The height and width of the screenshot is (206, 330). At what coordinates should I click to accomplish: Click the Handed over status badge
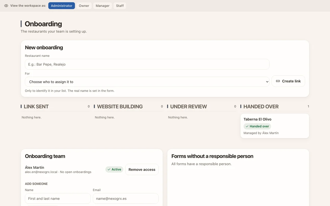click(257, 126)
